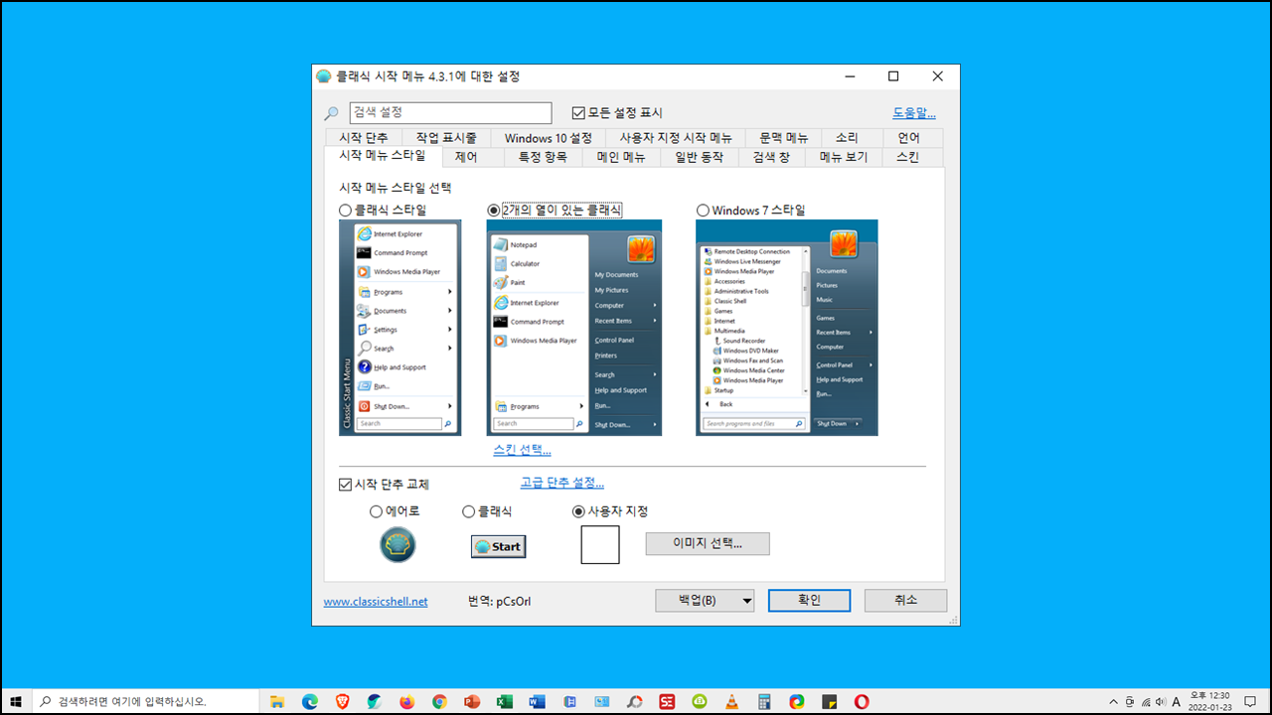The image size is (1272, 715).
Task: Toggle the 시작 단추 교체 checkbox
Action: pyautogui.click(x=346, y=485)
